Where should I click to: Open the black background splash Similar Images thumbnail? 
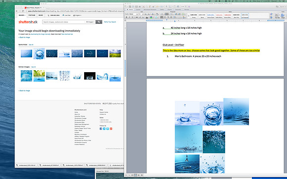pos(90,76)
